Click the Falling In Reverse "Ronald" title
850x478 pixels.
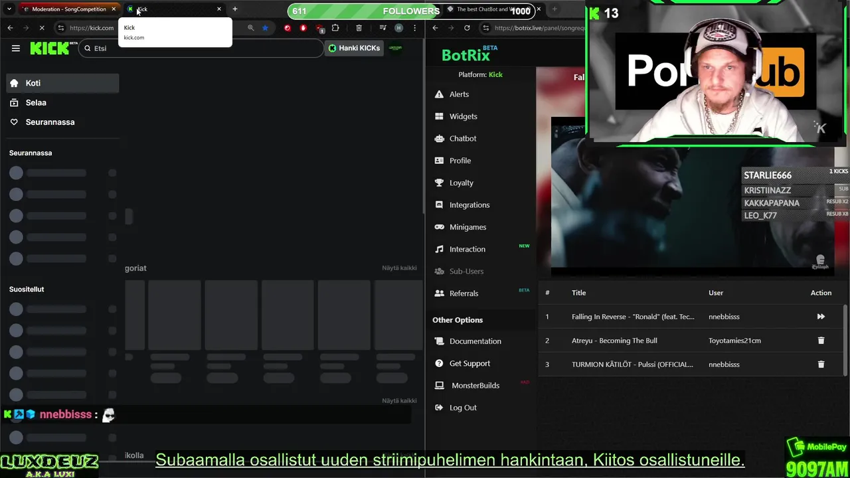pyautogui.click(x=633, y=317)
